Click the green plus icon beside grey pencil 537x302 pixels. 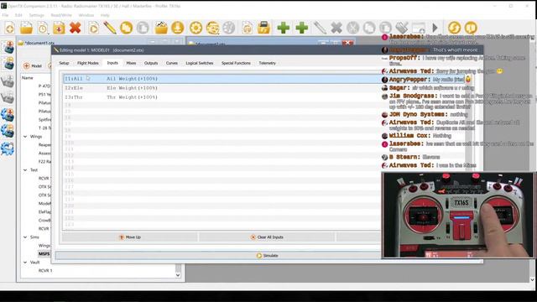[x=302, y=28]
